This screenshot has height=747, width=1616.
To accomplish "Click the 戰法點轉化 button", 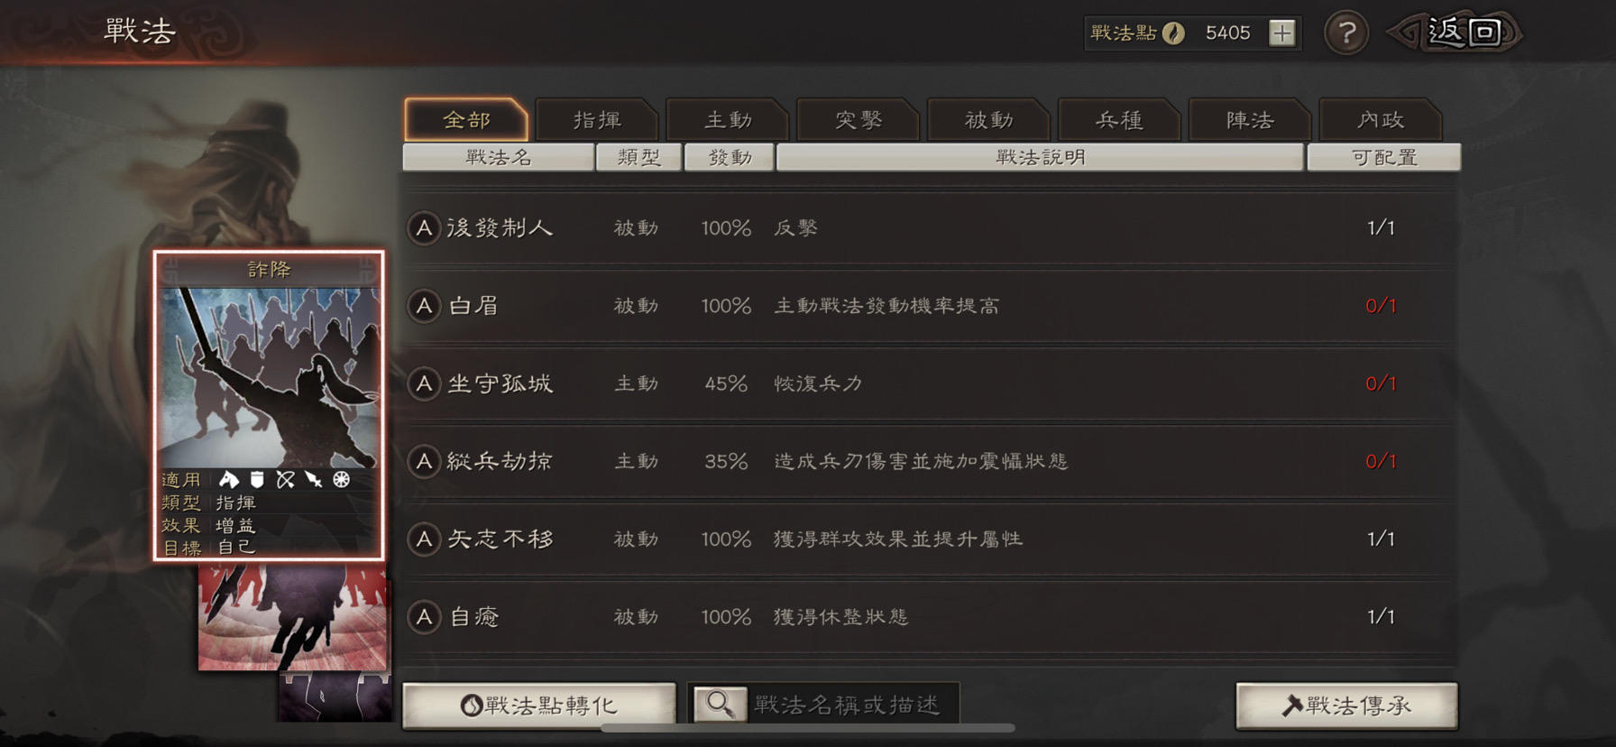I will [539, 705].
